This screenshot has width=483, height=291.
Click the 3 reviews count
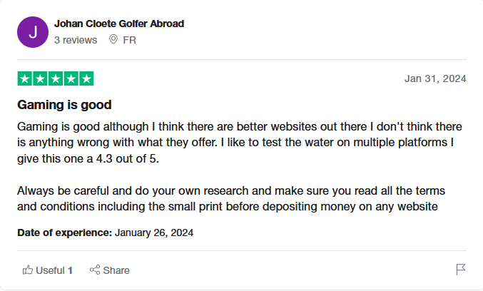pyautogui.click(x=76, y=40)
